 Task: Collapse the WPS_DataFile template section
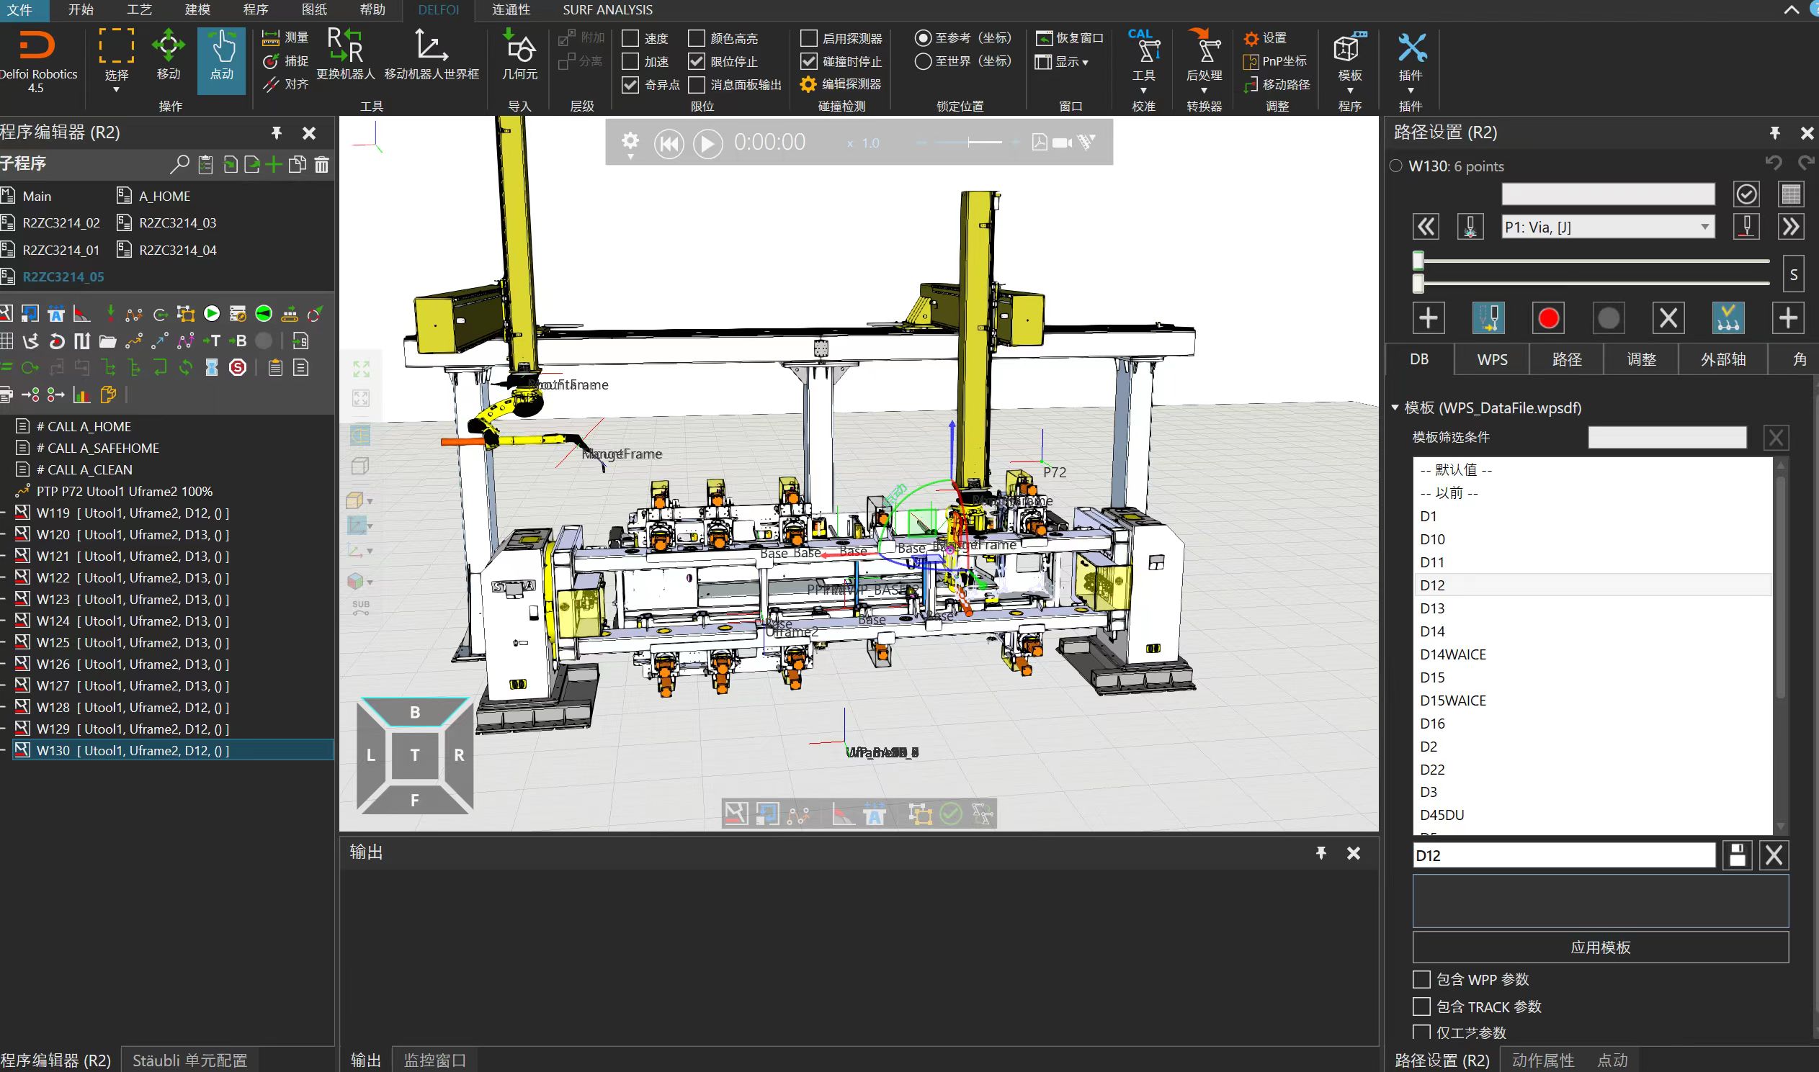point(1395,408)
